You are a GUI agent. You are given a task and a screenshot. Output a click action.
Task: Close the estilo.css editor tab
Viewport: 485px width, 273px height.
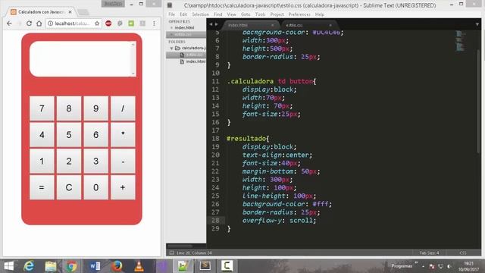[330, 25]
